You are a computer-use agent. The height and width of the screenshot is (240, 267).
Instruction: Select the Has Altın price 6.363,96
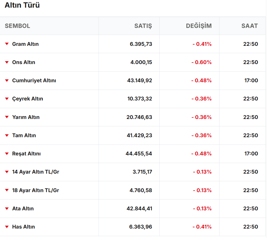coord(141,227)
